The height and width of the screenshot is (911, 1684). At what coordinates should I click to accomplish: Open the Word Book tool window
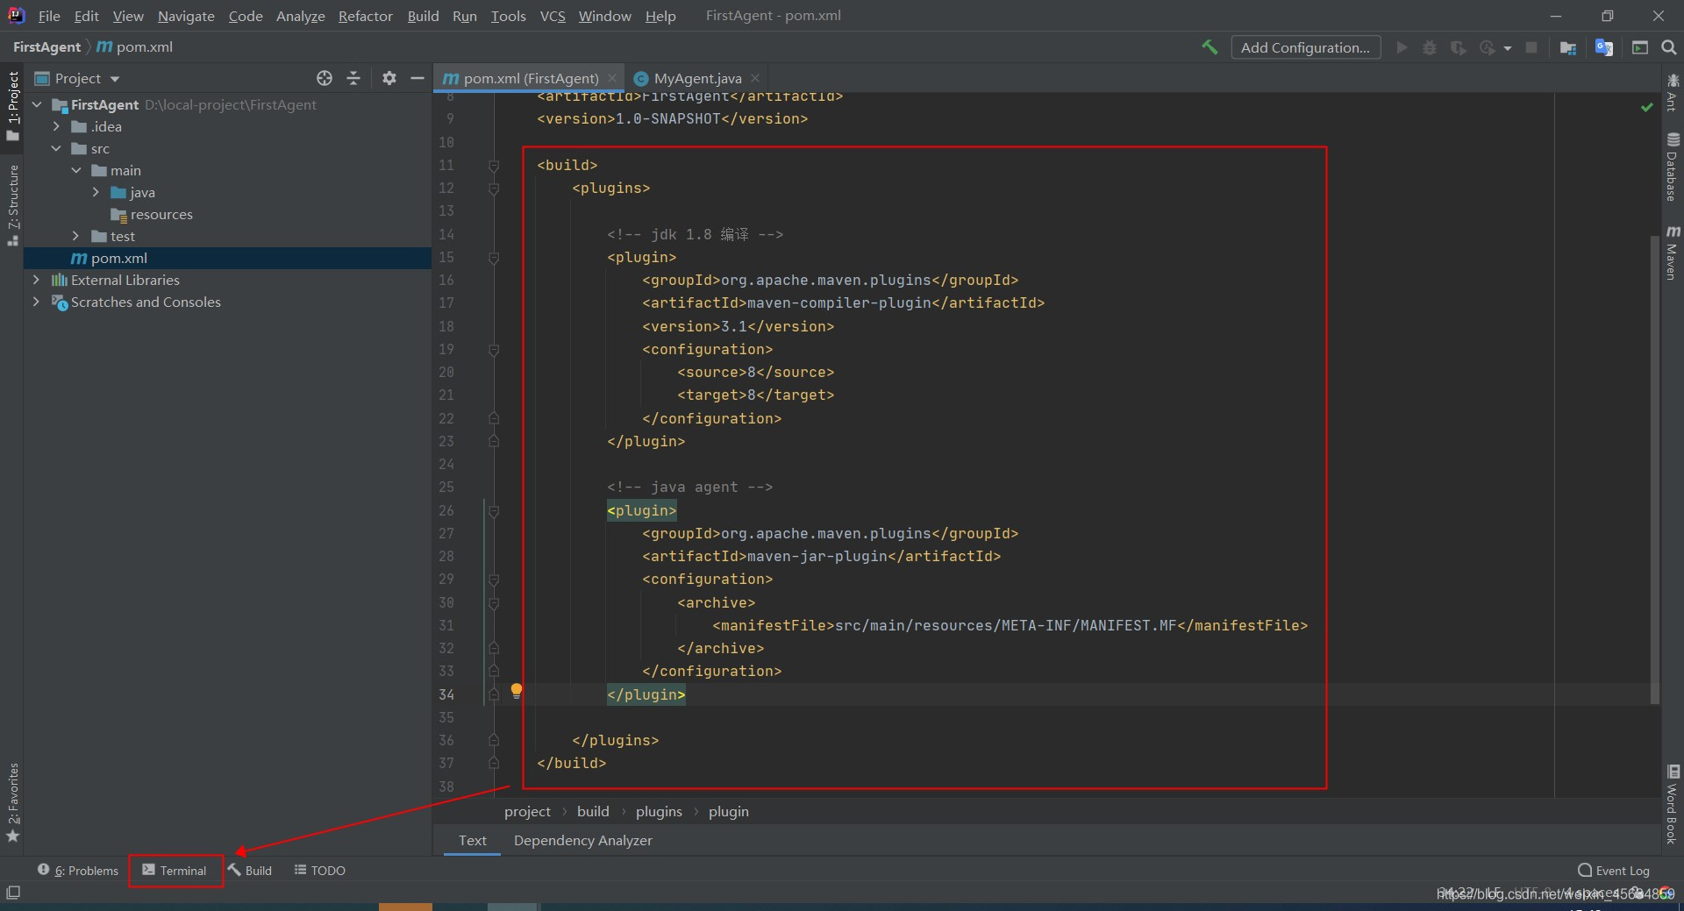1673,804
